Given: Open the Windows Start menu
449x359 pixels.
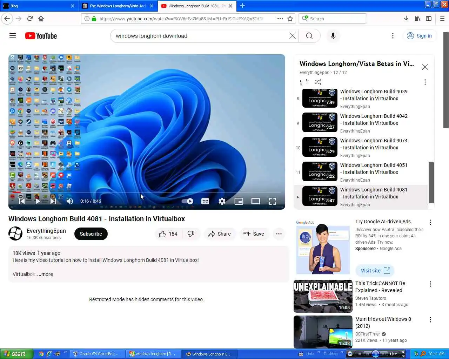Looking at the screenshot, I should click(16, 354).
